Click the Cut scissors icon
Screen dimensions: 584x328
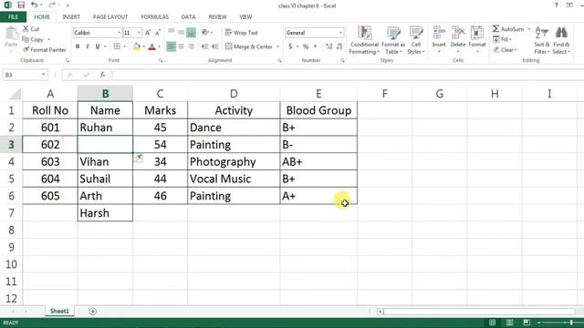point(26,28)
